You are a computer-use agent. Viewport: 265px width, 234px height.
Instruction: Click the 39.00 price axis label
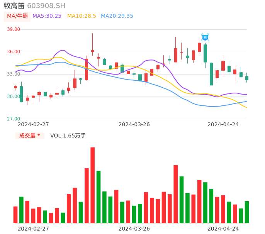click(x=14, y=29)
